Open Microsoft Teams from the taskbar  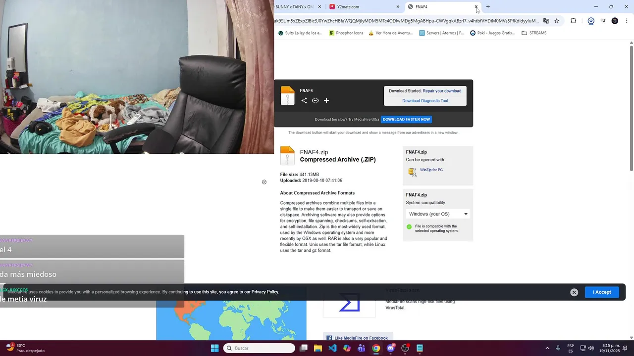[x=361, y=348]
